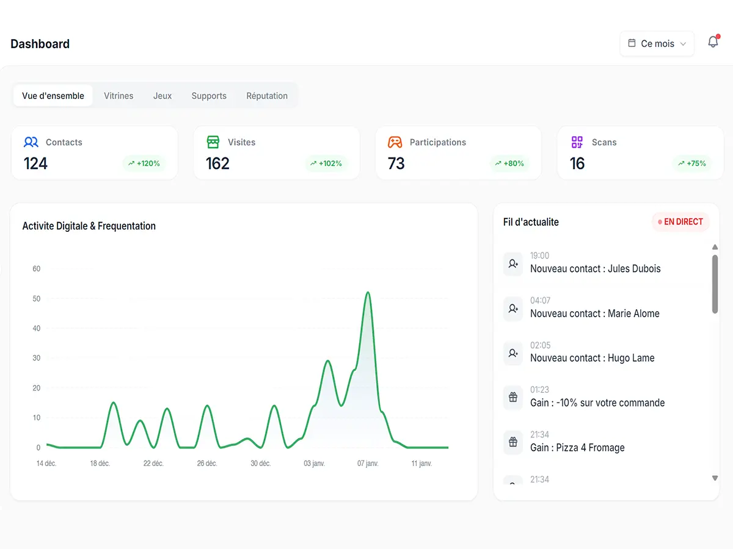733x549 pixels.
Task: Open the Réputation tab
Action: click(267, 96)
